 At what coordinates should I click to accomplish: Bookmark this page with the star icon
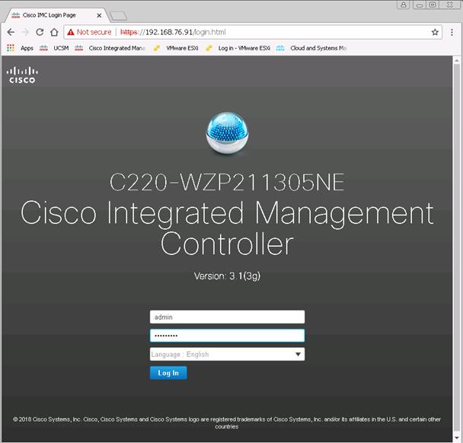pos(435,32)
